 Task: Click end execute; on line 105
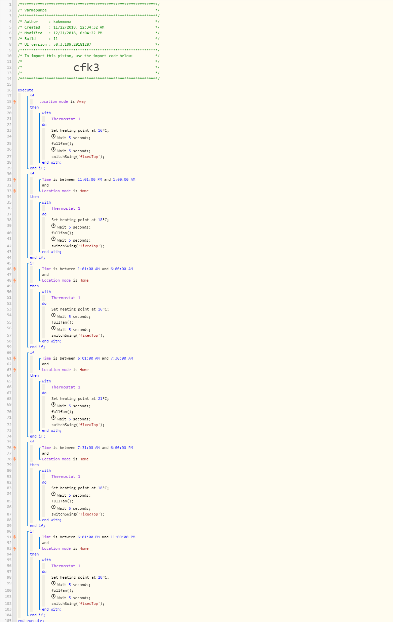(31, 620)
